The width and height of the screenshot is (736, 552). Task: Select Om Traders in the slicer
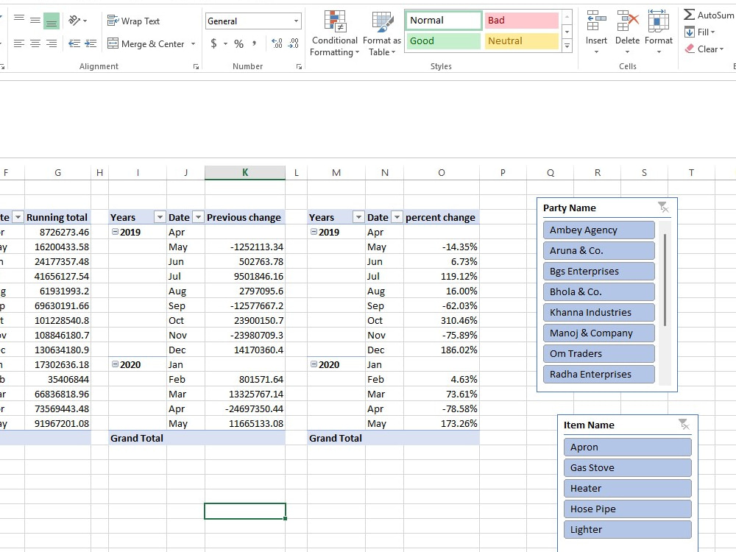[x=599, y=354]
